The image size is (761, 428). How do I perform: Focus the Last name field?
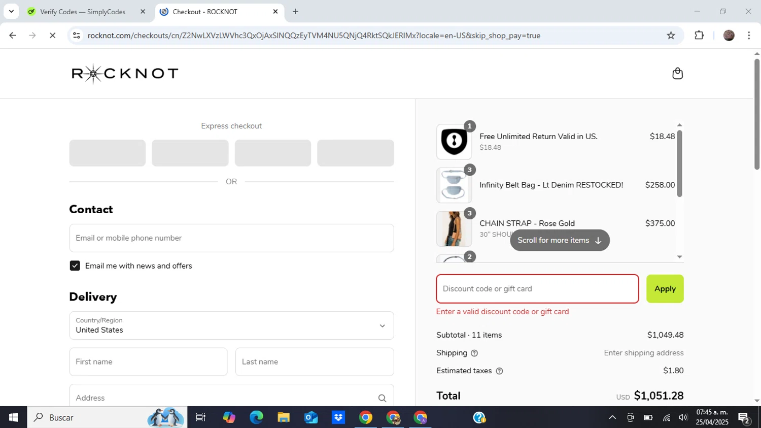tap(315, 362)
